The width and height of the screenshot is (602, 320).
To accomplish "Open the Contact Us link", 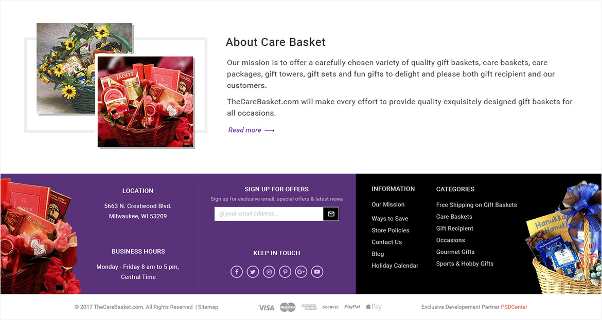I will click(386, 242).
